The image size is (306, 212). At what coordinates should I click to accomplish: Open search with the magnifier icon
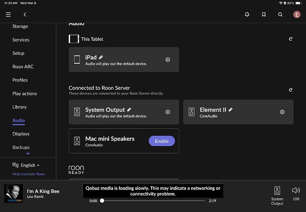(280, 15)
